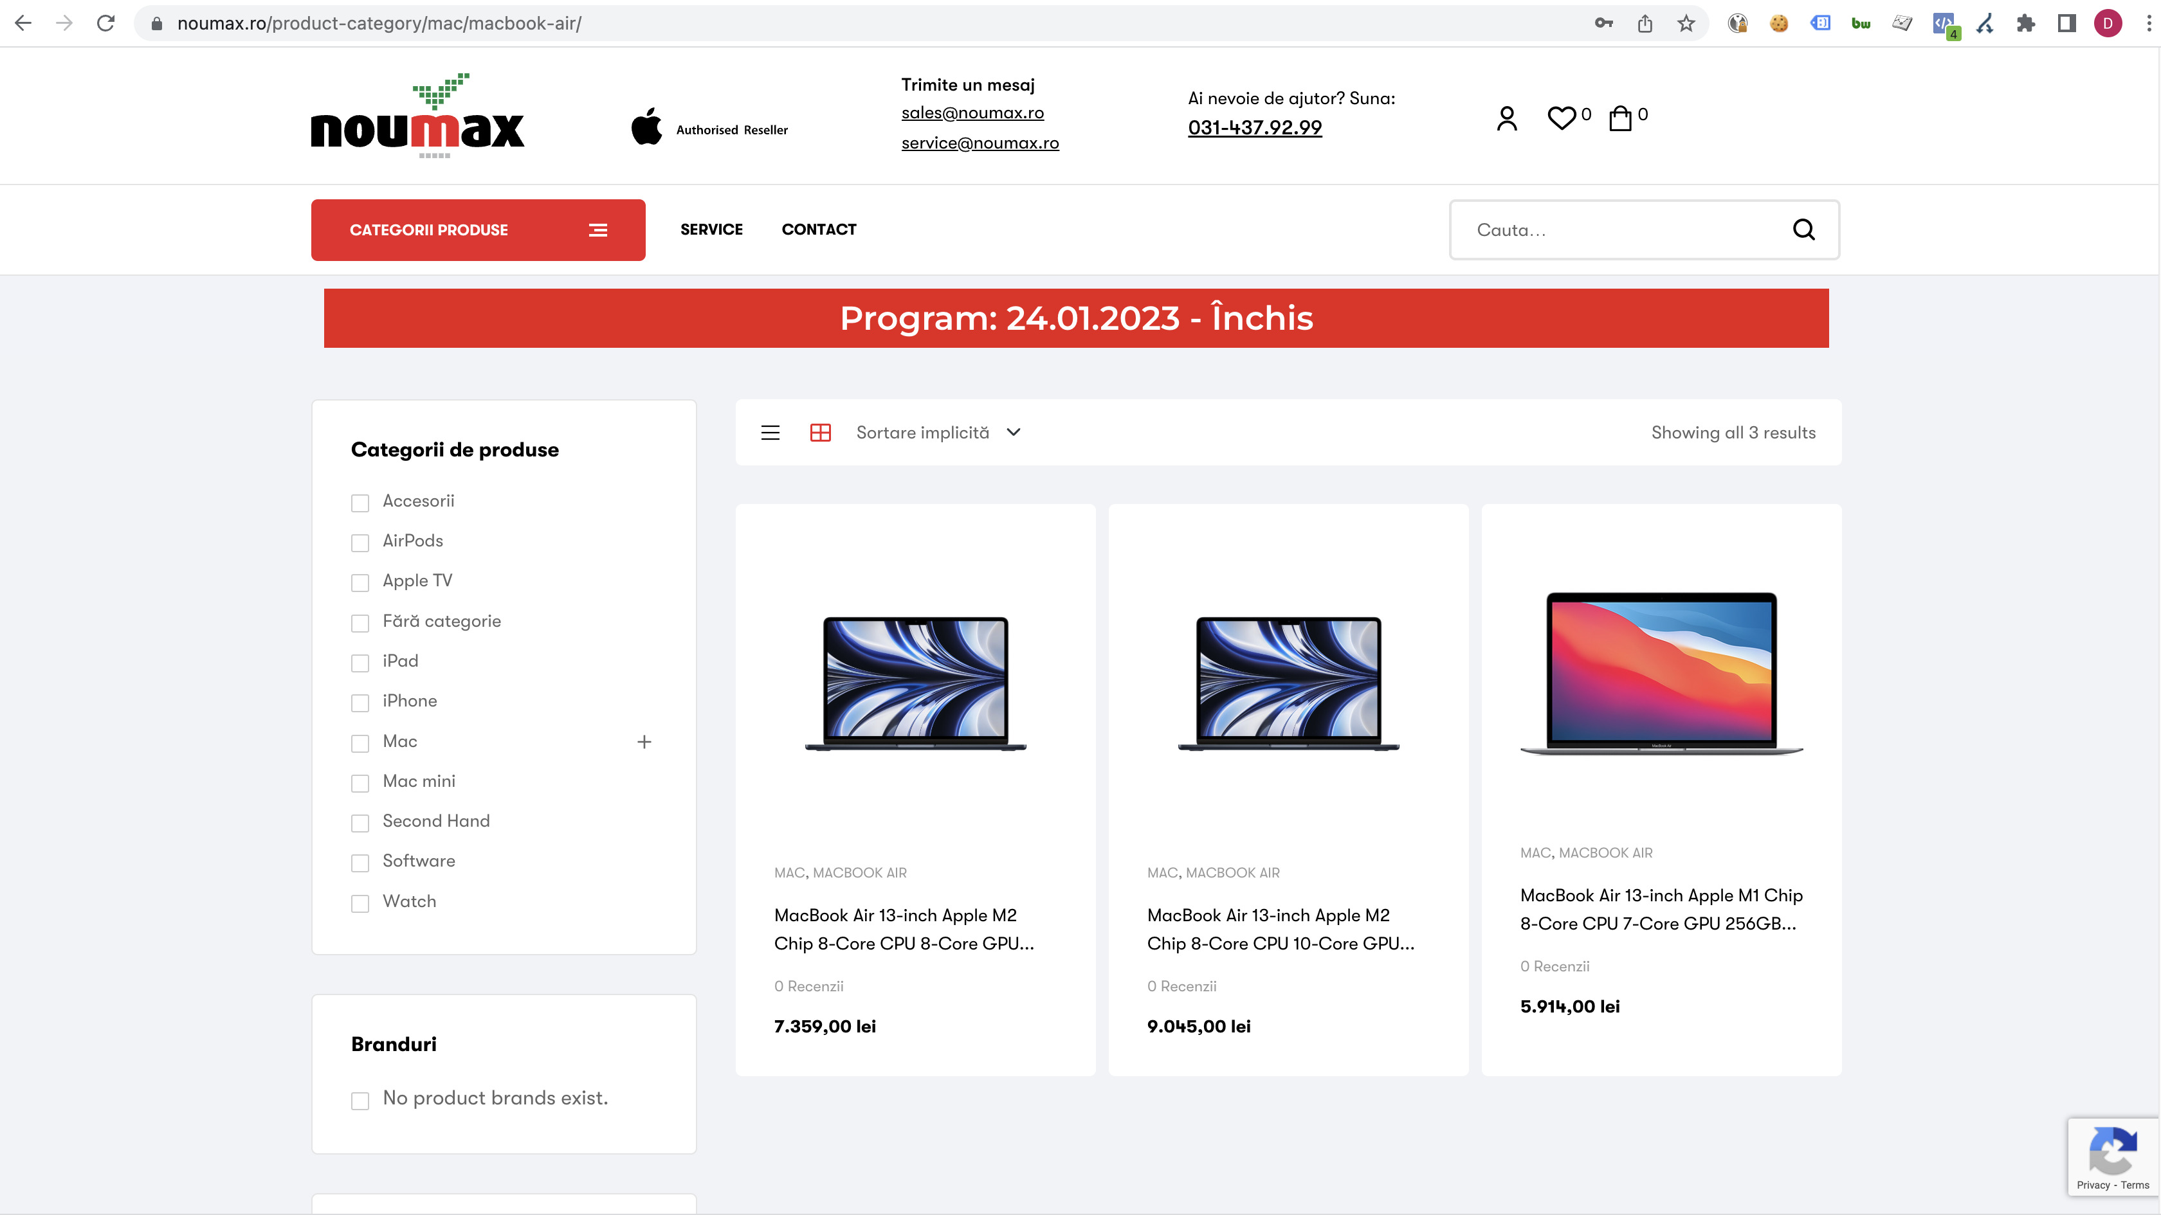2161x1215 pixels.
Task: Open MacBook Air M2 10-Core GPU product title
Action: pyautogui.click(x=1280, y=929)
